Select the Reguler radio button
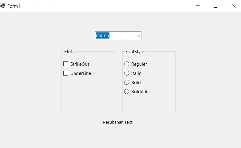The height and width of the screenshot is (148, 241). click(127, 64)
